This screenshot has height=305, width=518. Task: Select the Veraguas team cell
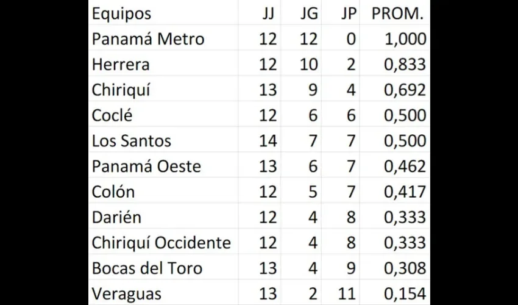click(163, 293)
